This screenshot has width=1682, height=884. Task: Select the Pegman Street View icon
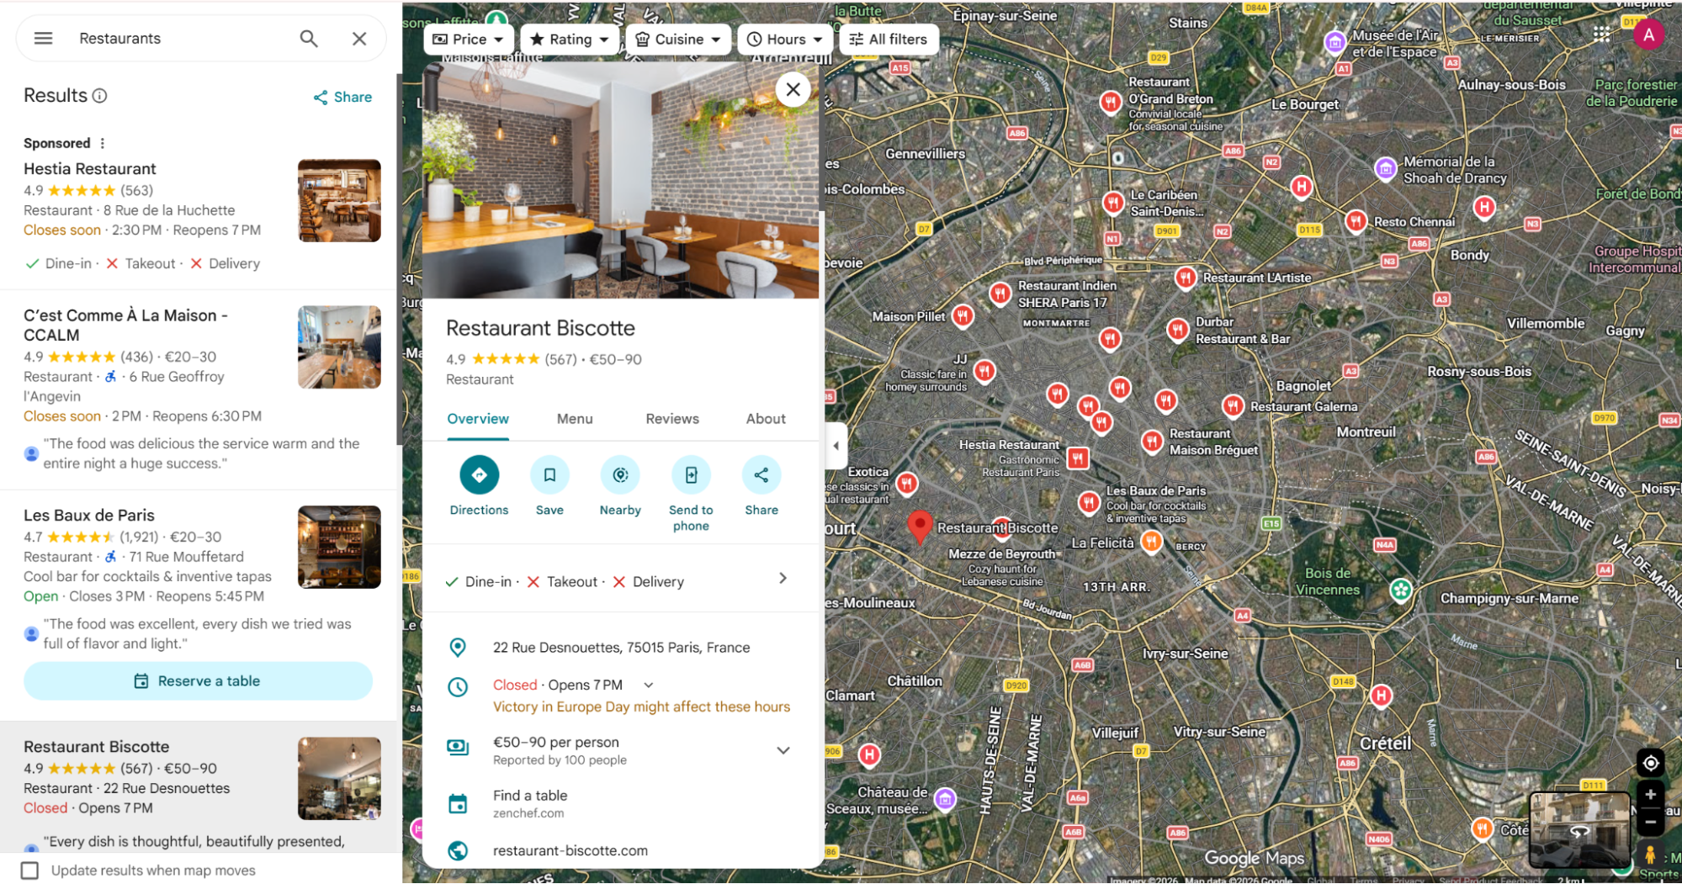[x=1650, y=855]
